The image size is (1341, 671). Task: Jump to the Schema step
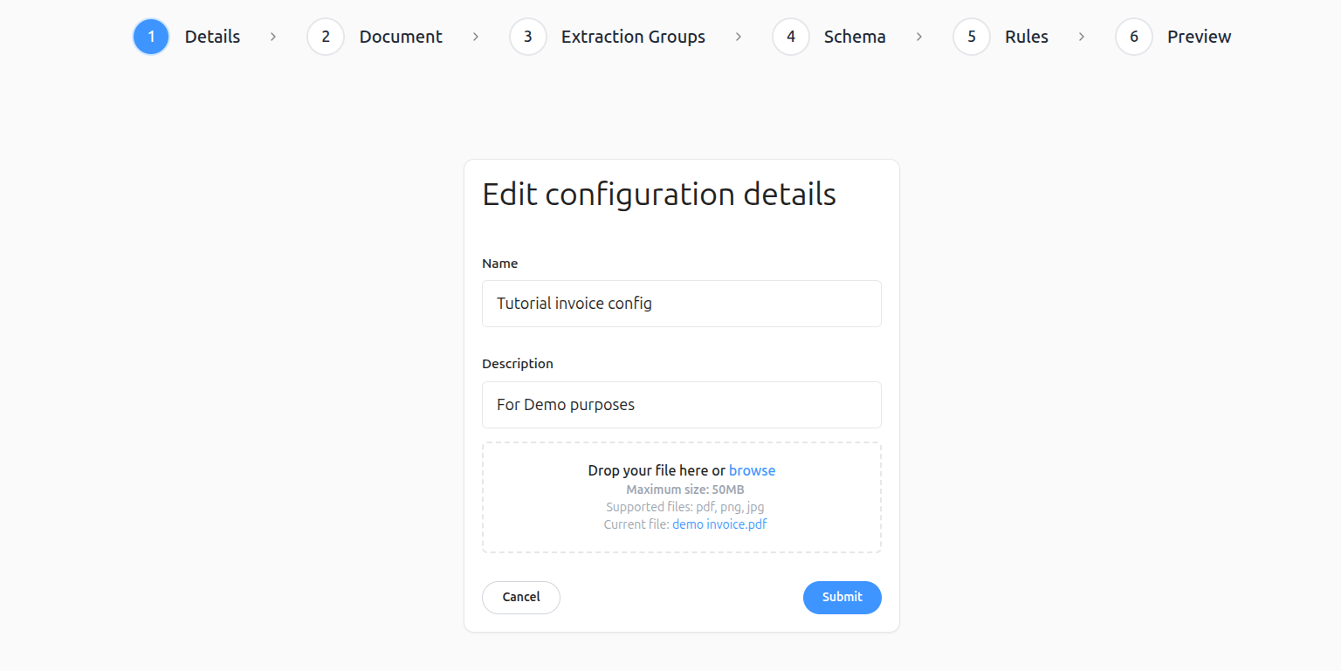tap(855, 37)
